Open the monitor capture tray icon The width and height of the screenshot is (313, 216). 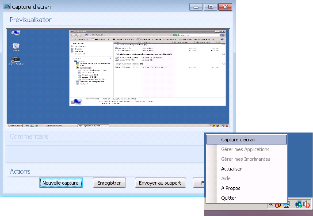286,205
